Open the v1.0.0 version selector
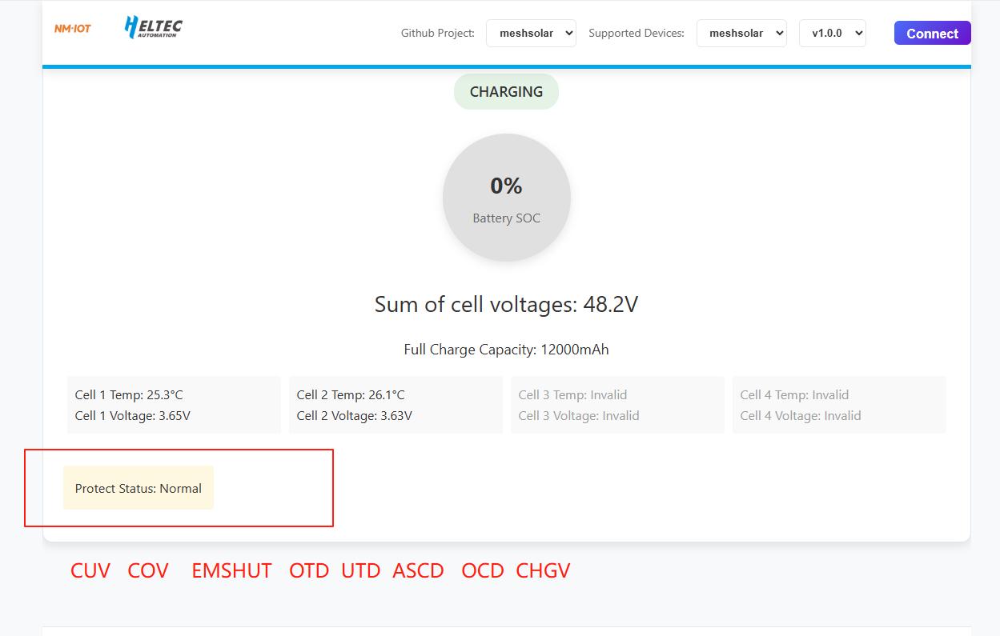Viewport: 1000px width, 636px height. coord(832,34)
